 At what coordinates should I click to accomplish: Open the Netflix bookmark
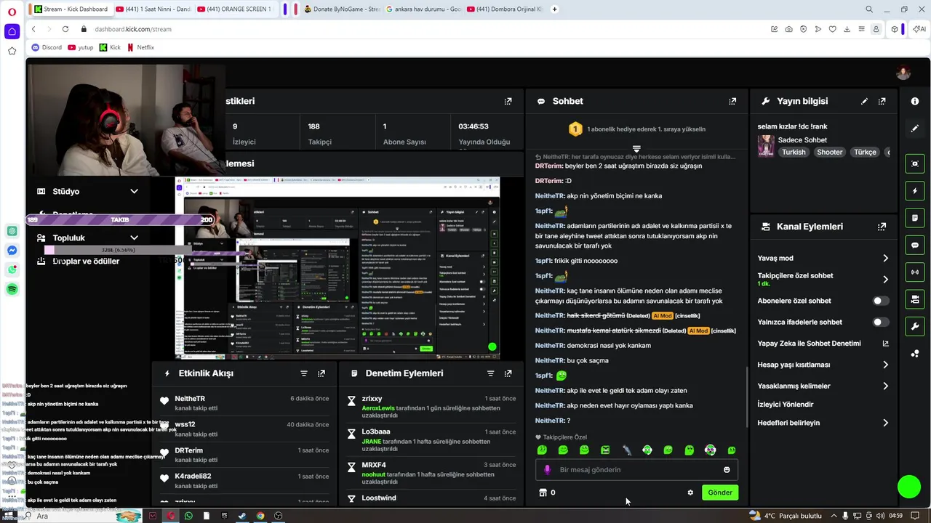[140, 47]
